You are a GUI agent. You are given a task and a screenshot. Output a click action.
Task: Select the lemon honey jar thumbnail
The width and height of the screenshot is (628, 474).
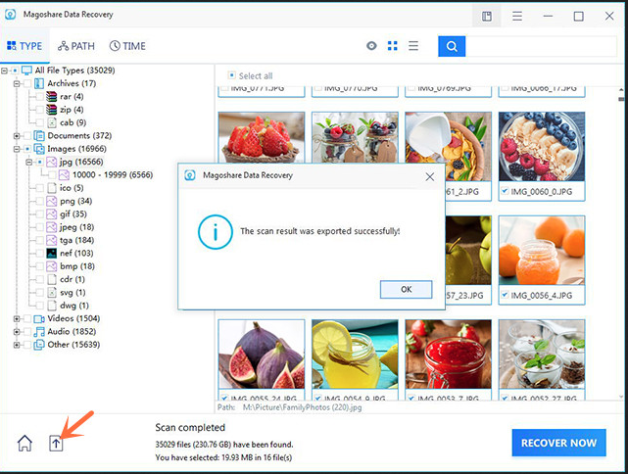coord(355,354)
